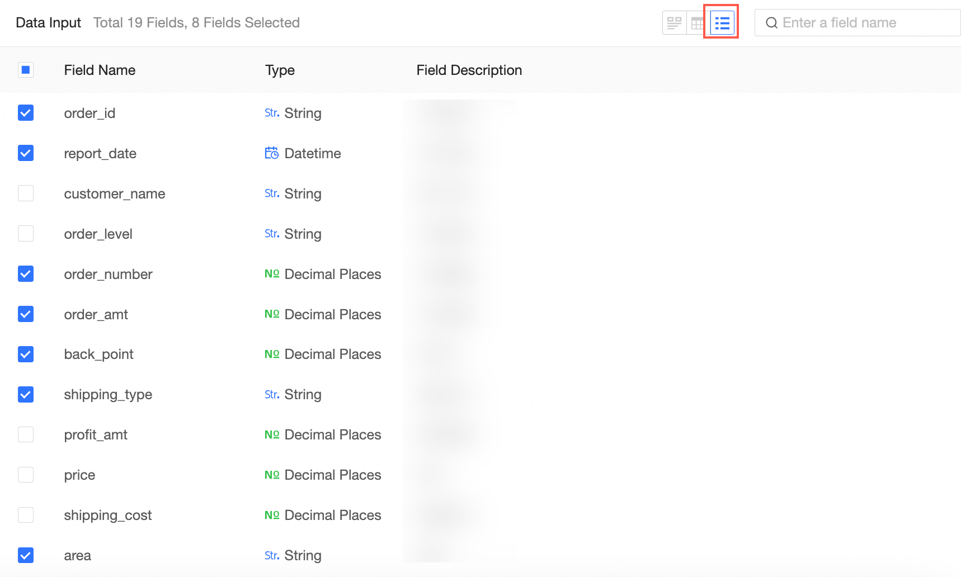
Task: Focus the 'Enter a field name' search box
Action: pyautogui.click(x=858, y=23)
